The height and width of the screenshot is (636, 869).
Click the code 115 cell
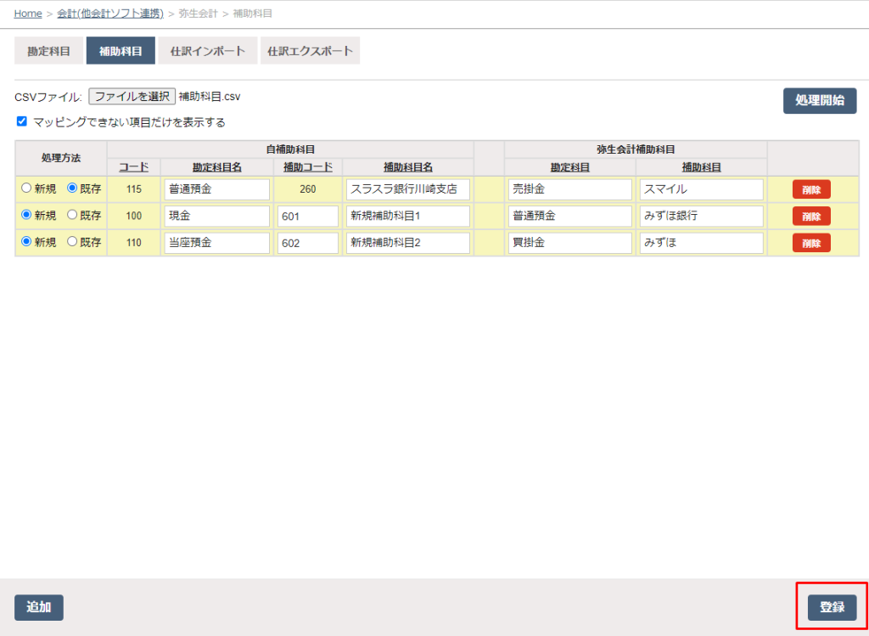coord(133,189)
